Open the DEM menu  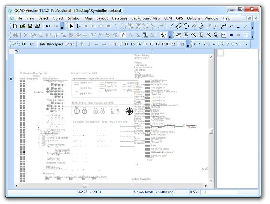pos(168,18)
